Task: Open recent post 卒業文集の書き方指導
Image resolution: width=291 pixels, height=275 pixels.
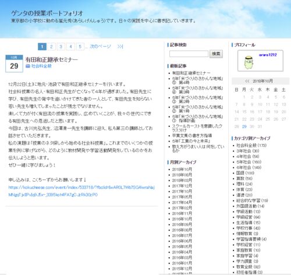Action: tap(192, 136)
